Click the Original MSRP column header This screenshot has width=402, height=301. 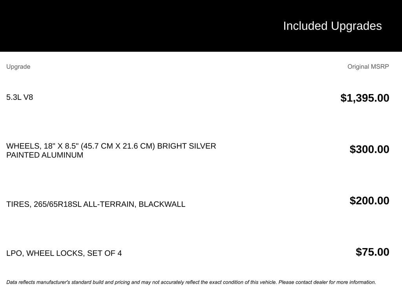point(368,67)
